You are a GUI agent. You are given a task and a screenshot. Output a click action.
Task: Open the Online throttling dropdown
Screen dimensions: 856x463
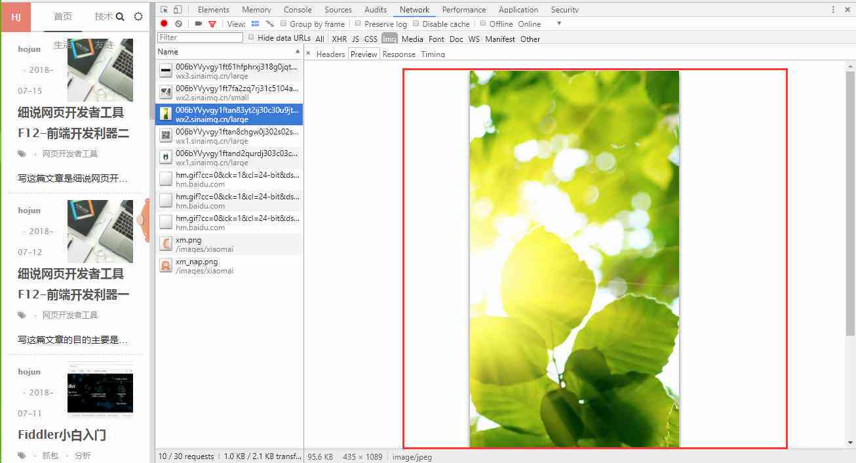tap(558, 24)
